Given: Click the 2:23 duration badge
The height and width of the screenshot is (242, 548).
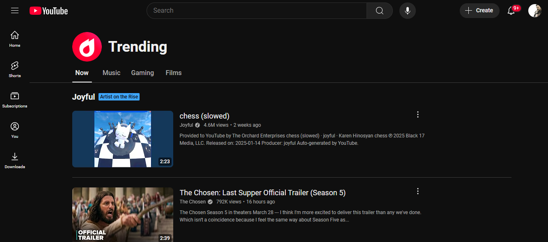Looking at the screenshot, I should (x=165, y=162).
